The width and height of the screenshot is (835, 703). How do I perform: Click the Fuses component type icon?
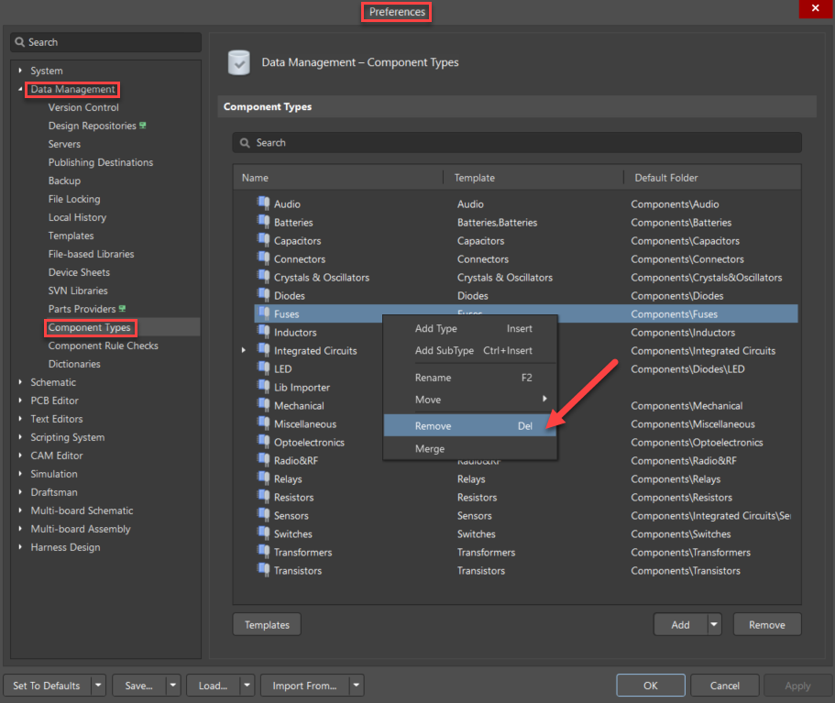264,313
